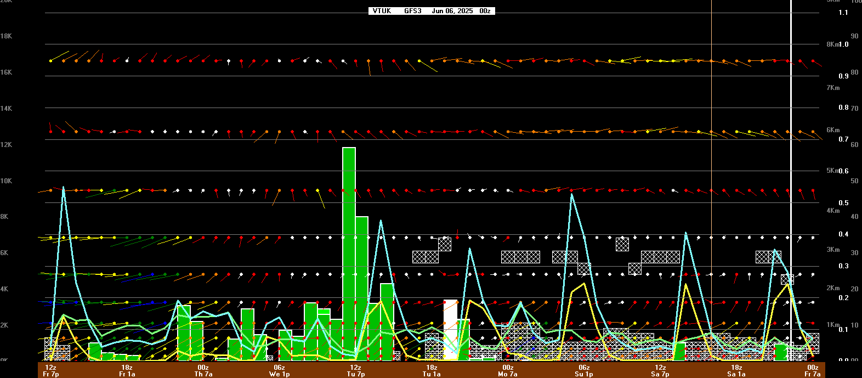Click the 90 percent label at far right
Screen dimensions: 862x378
[x=854, y=36]
